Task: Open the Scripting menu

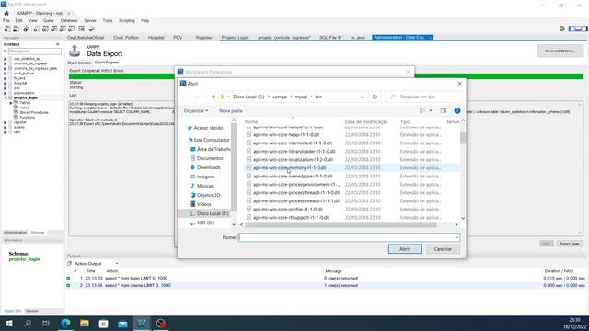Action: pos(127,20)
